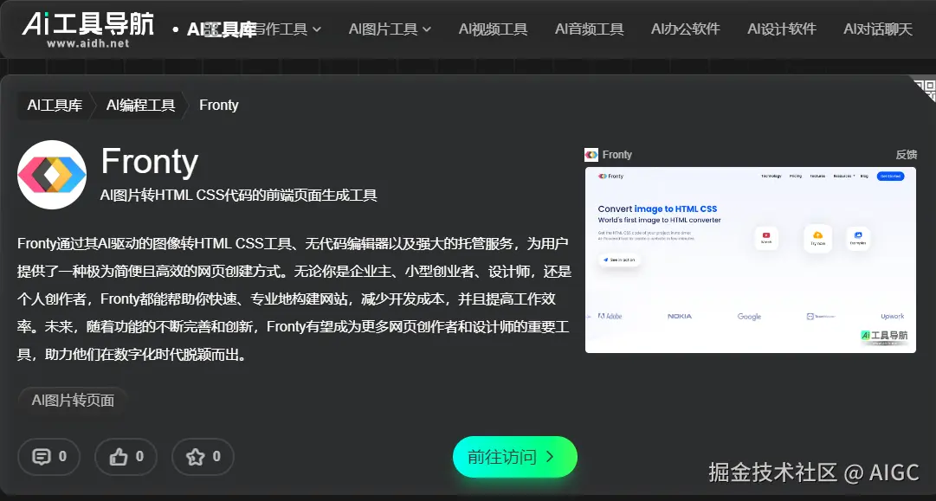Click the AI工具导航 site logo
This screenshot has height=501, width=936.
click(x=88, y=29)
